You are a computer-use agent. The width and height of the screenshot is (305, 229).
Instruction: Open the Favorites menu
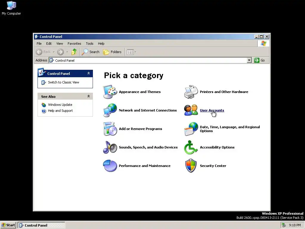[x=74, y=44]
